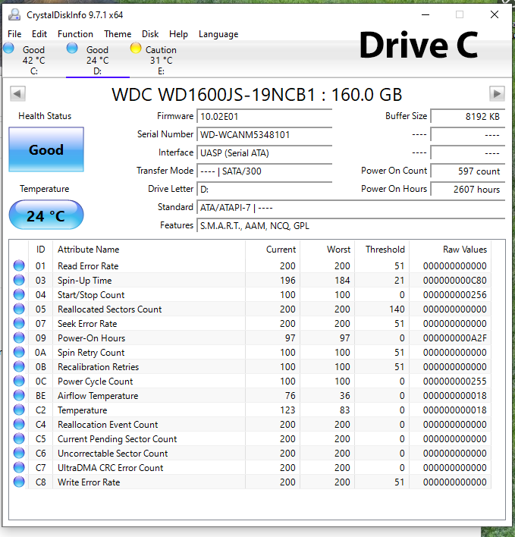Click the Transfer Mode field SATA/300
The image size is (515, 537).
click(x=265, y=171)
